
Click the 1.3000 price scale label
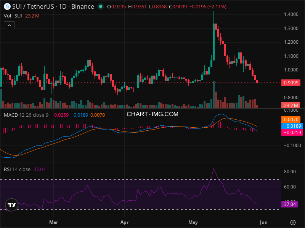click(x=291, y=28)
